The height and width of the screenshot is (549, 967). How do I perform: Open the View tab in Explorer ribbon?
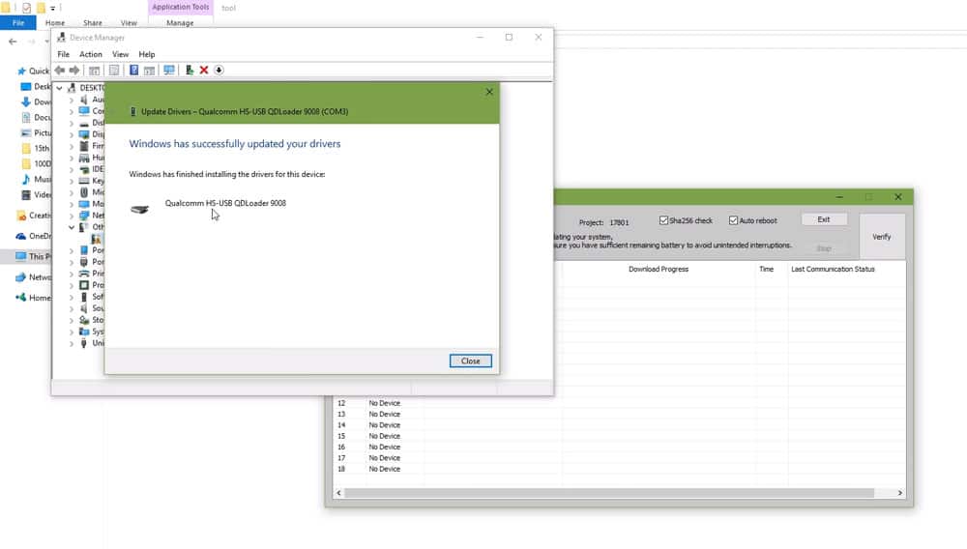(x=129, y=23)
